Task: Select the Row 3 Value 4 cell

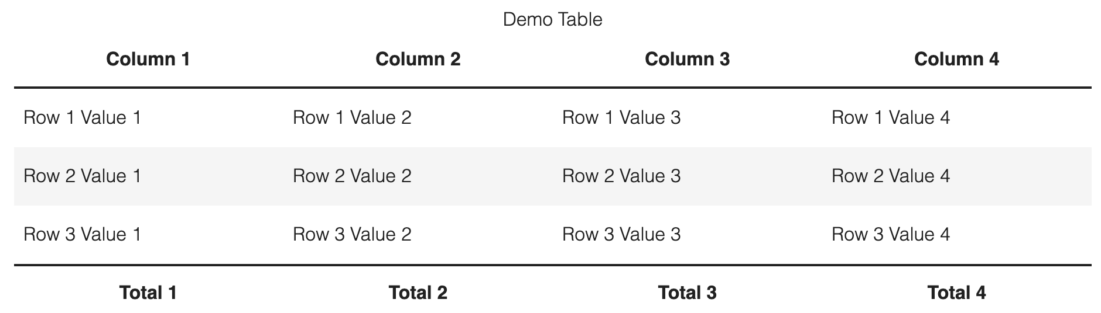Action: click(891, 235)
